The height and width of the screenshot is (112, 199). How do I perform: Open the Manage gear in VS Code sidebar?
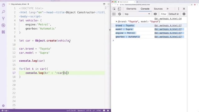pyautogui.click(x=3, y=106)
